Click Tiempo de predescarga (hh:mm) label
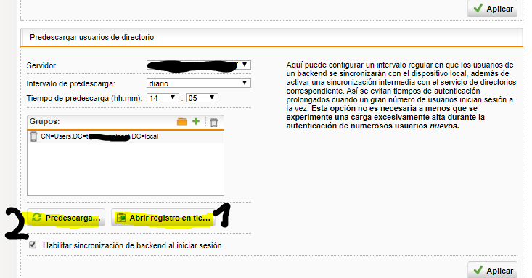Viewport: 532px width, 278px height. 84,99
